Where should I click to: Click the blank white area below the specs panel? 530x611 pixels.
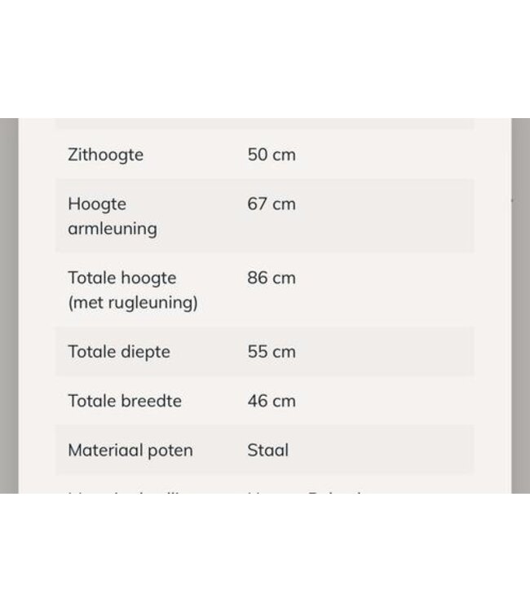pos(264,552)
